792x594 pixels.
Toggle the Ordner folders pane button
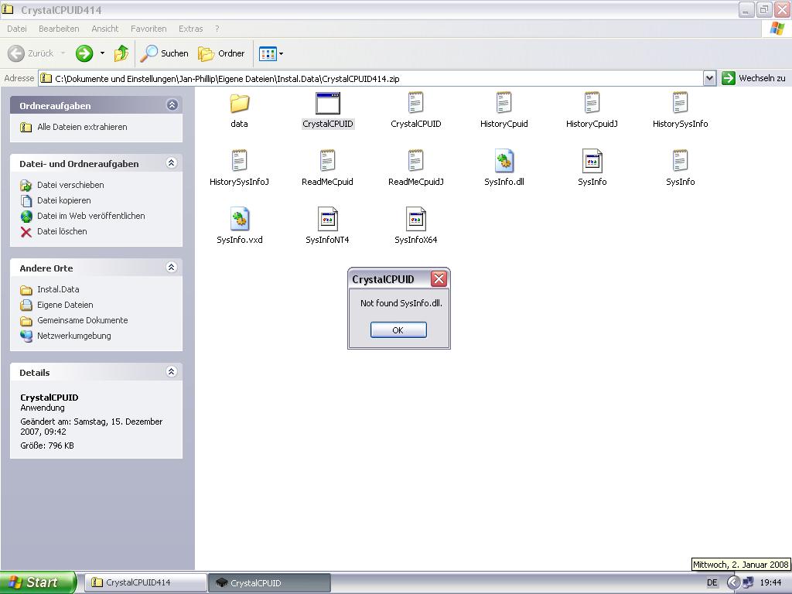tap(221, 53)
